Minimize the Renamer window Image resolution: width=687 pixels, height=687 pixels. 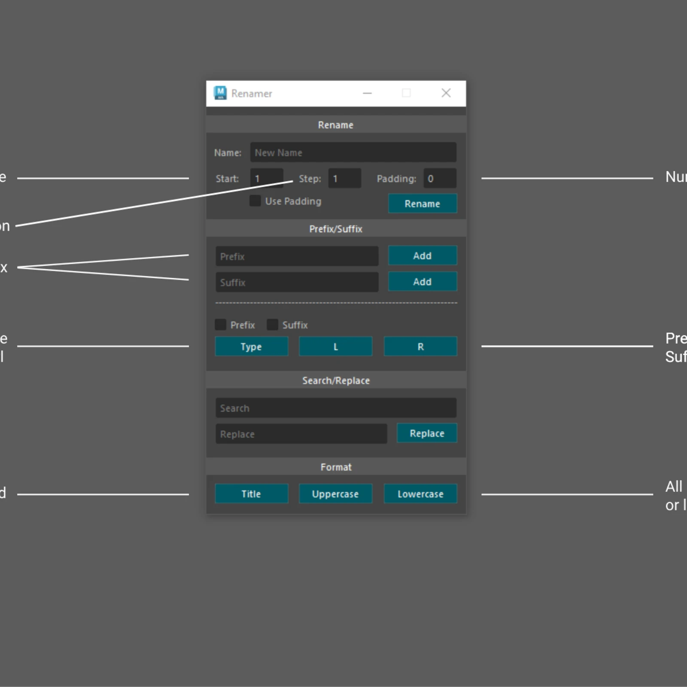coord(367,93)
